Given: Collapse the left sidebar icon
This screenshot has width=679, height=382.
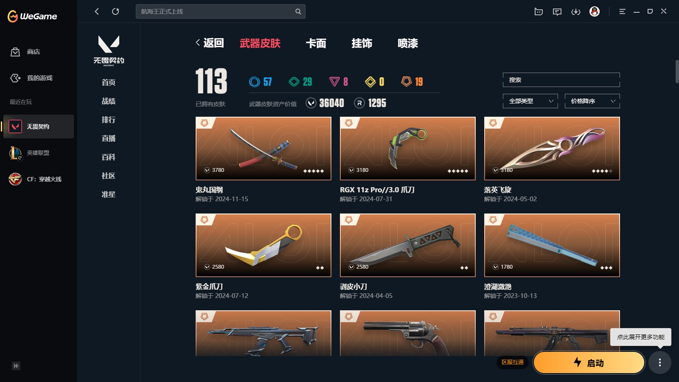Looking at the screenshot, I should pos(16,366).
